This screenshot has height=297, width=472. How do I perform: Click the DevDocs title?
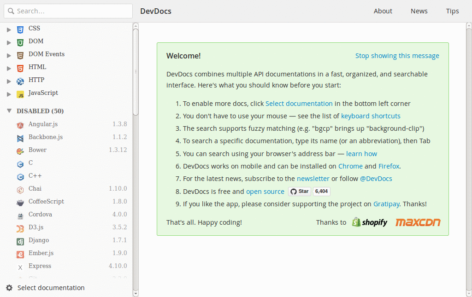coord(156,11)
